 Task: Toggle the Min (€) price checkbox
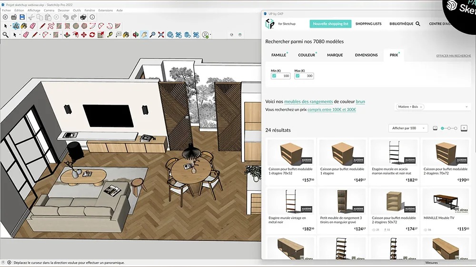[x=274, y=76]
